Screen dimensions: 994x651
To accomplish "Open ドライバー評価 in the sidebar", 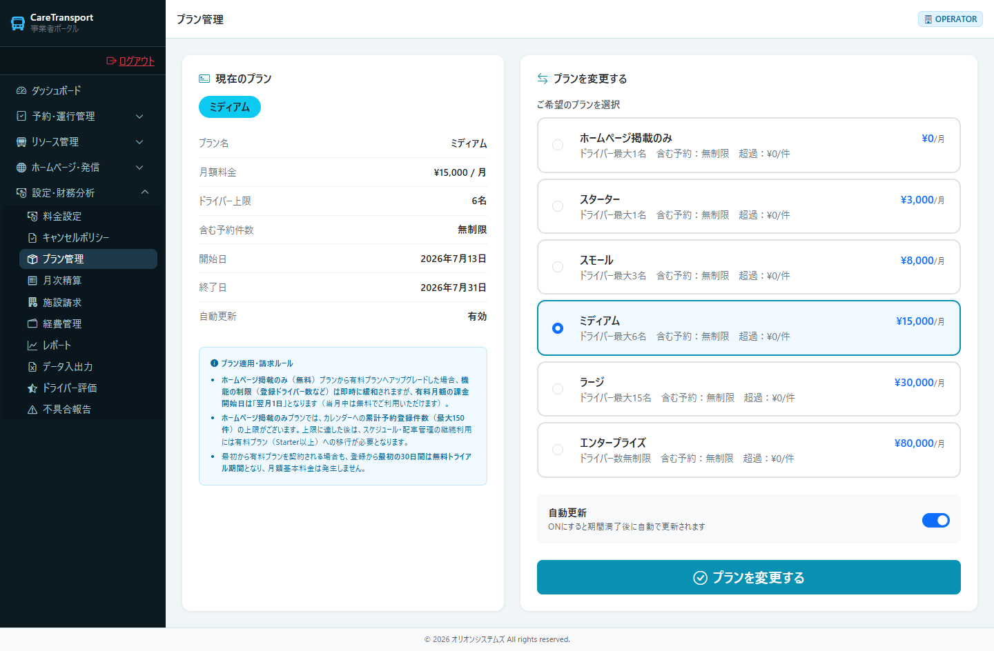I will 88,388.
